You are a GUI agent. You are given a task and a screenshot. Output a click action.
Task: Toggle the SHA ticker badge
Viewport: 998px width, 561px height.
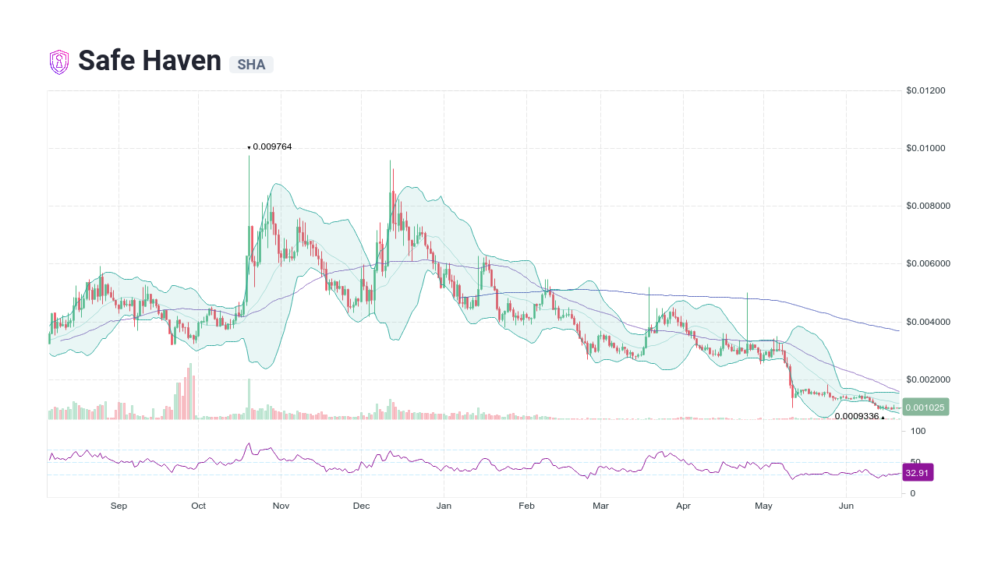[250, 65]
